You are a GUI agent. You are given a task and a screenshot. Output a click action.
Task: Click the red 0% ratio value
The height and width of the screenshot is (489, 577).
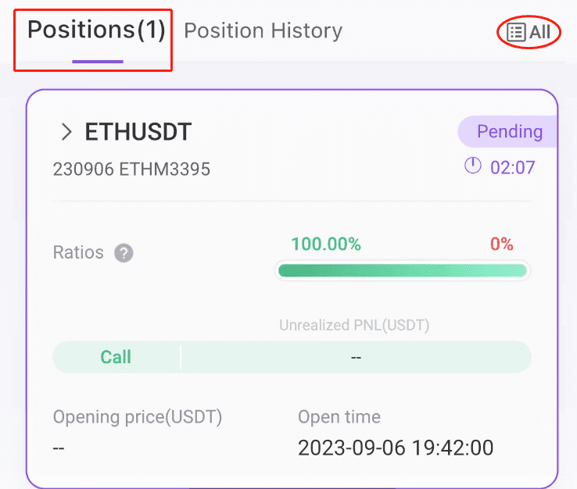(502, 244)
